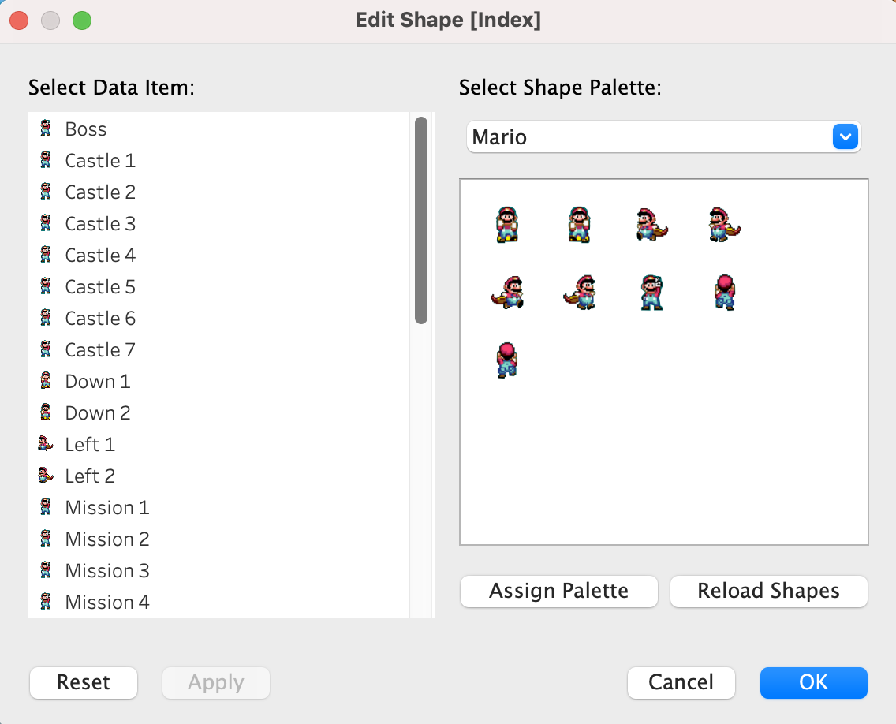896x724 pixels.
Task: Select the right-walking Mario shape in top row
Action: coord(652,223)
